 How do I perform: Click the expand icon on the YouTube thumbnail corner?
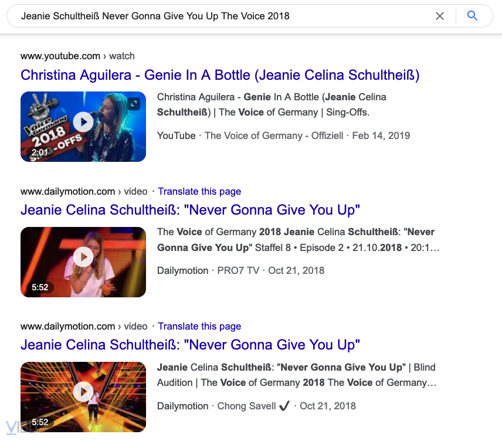point(134,104)
